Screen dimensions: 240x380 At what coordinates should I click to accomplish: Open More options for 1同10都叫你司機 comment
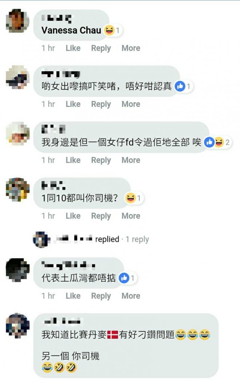coord(131,216)
